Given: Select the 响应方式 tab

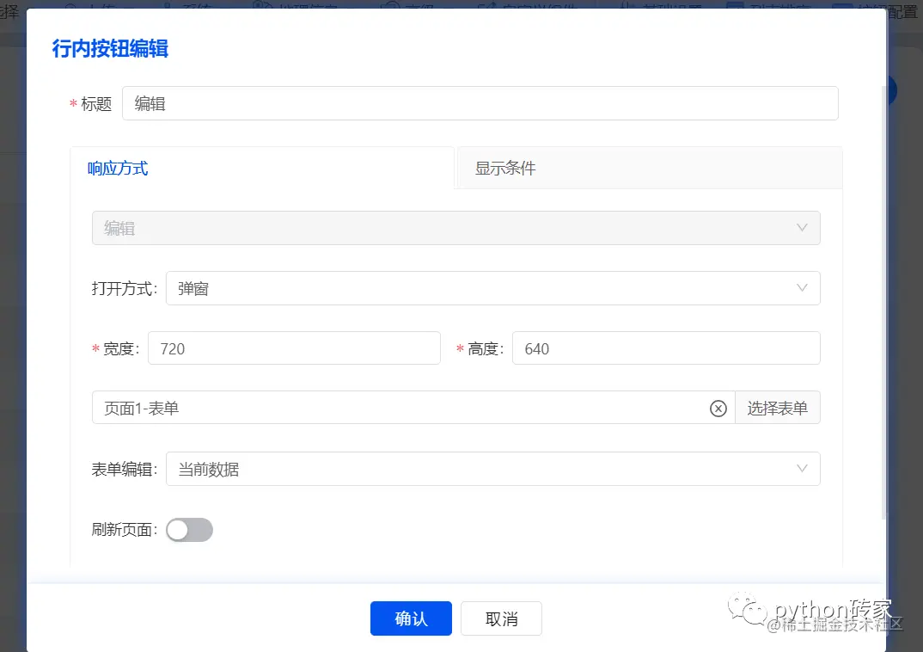Looking at the screenshot, I should tap(118, 168).
